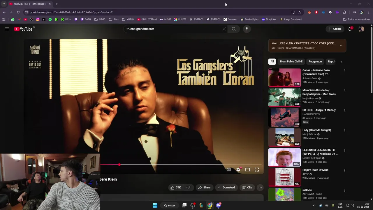Open a new browser tab
Image resolution: width=373 pixels, height=210 pixels.
[57, 4]
